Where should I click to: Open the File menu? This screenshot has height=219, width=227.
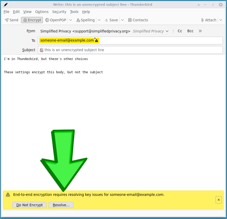pyautogui.click(x=6, y=12)
